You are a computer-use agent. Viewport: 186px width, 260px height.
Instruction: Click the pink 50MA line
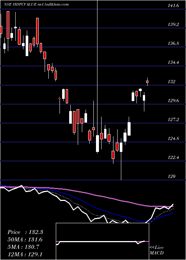(x=86, y=193)
